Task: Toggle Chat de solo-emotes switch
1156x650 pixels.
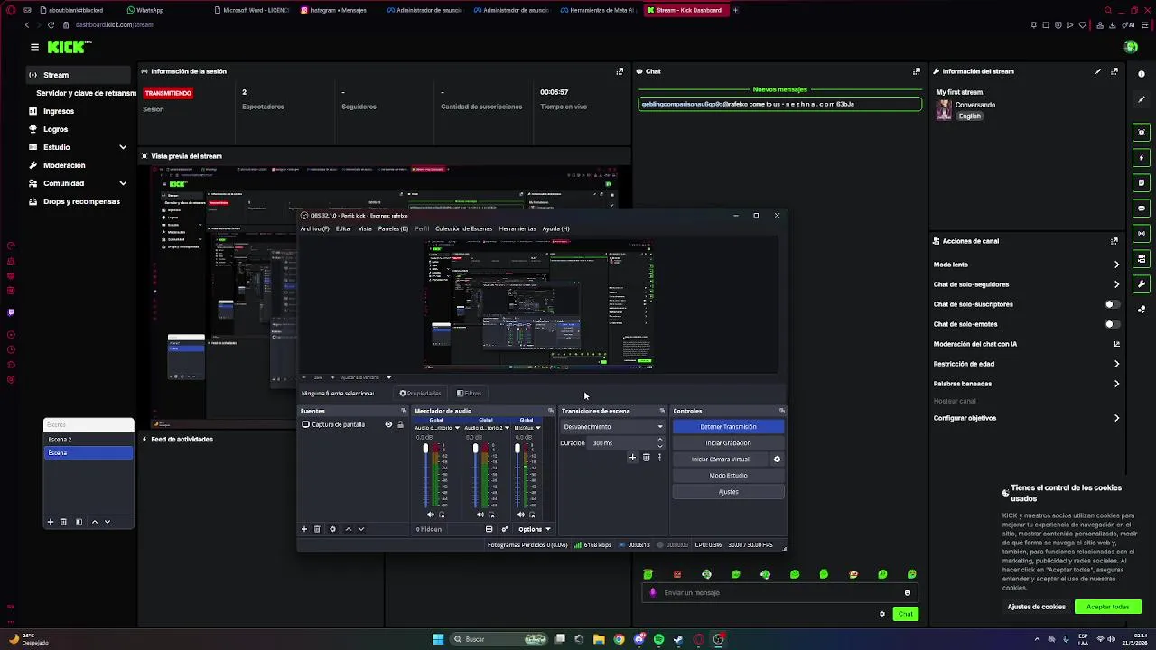Action: (x=1113, y=324)
